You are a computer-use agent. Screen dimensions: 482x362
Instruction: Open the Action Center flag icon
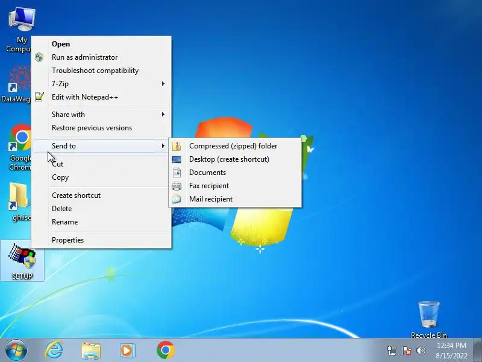click(x=406, y=351)
